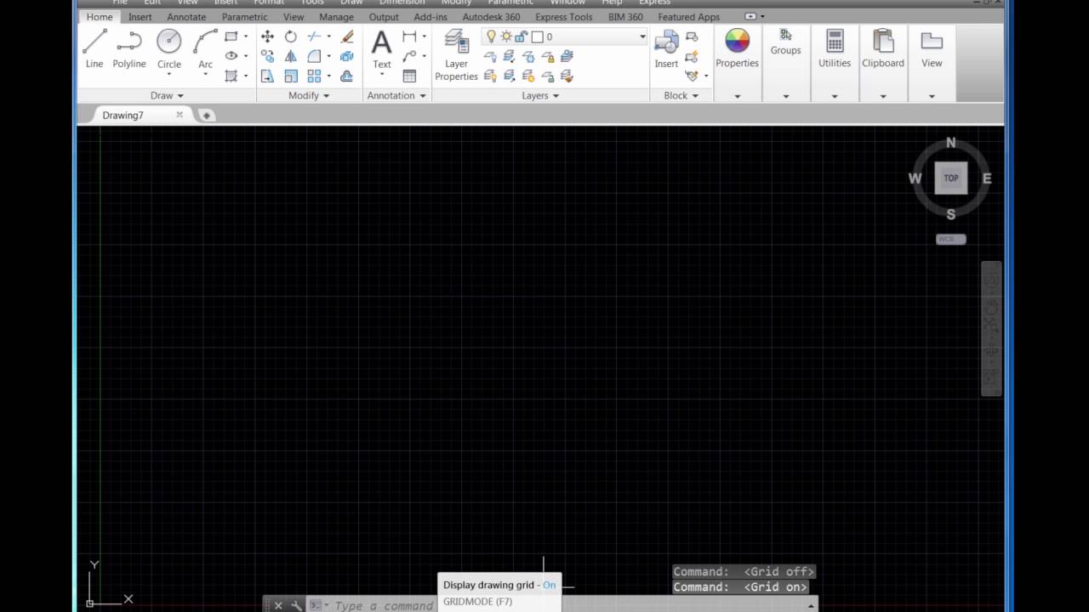Click the Leader annotation icon

click(x=409, y=56)
